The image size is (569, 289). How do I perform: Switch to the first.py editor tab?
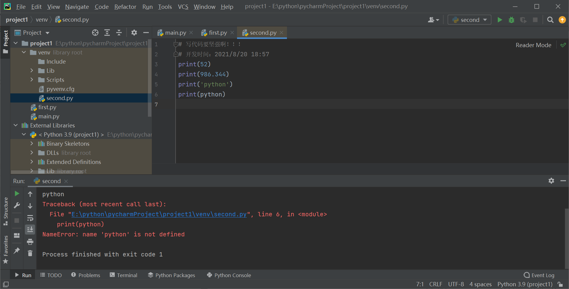pos(218,33)
